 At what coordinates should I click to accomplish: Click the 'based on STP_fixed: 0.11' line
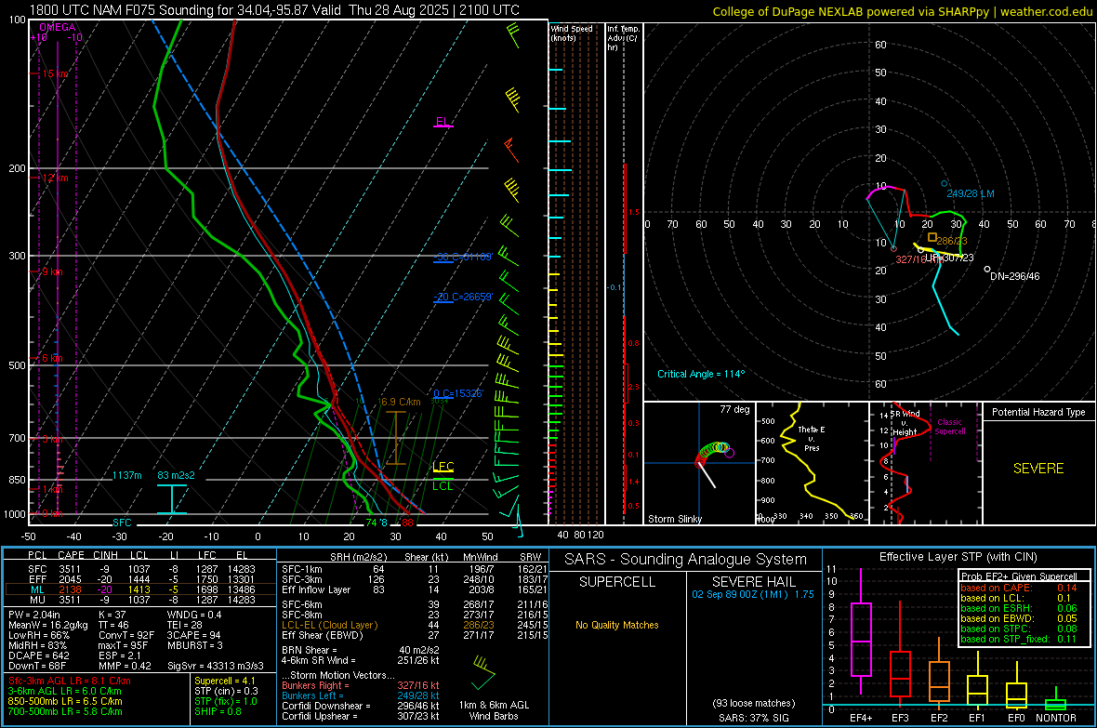(x=1019, y=639)
